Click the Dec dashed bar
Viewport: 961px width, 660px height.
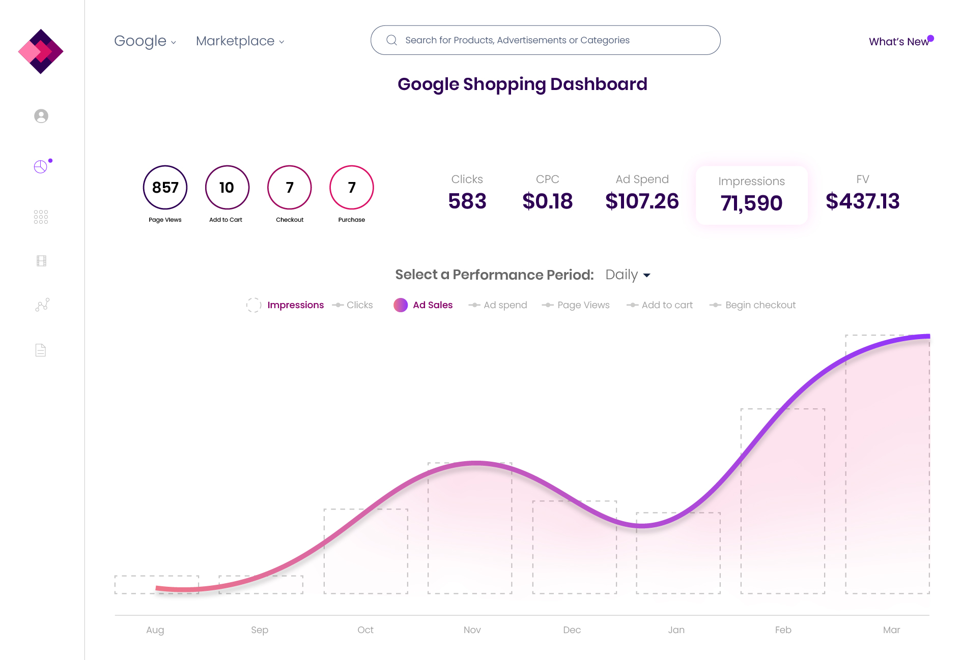pos(575,547)
